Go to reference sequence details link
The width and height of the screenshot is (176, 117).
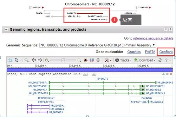click(153, 38)
